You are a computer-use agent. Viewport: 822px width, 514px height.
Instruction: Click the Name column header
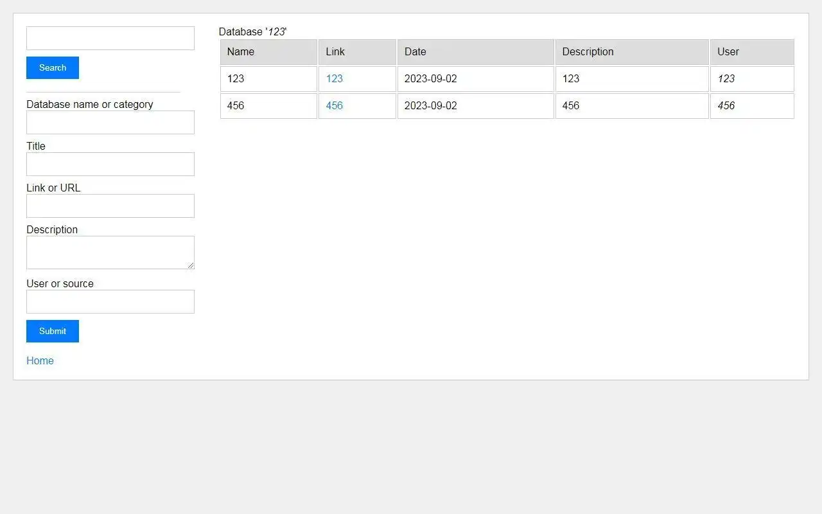[268, 52]
